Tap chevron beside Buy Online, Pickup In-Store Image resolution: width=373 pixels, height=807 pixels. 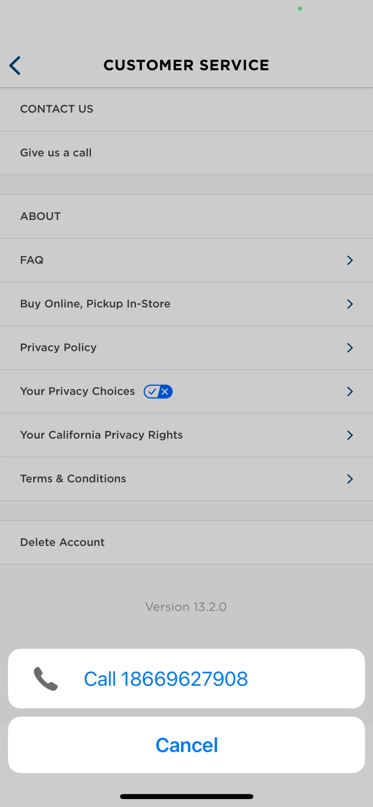click(350, 304)
